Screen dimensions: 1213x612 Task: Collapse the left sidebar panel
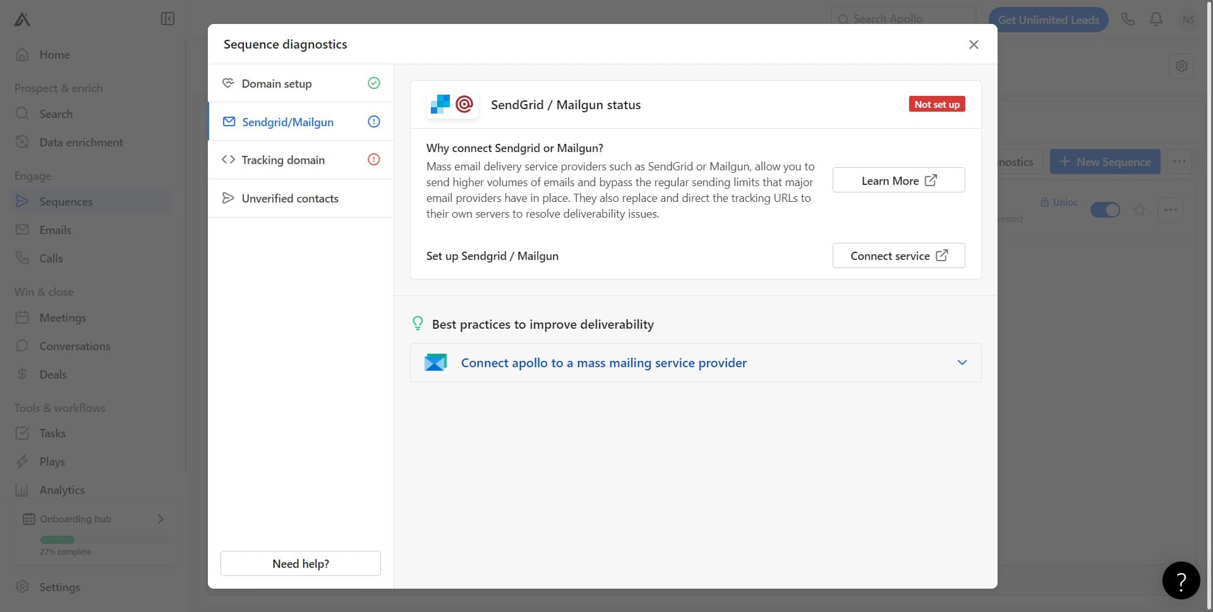(x=167, y=19)
